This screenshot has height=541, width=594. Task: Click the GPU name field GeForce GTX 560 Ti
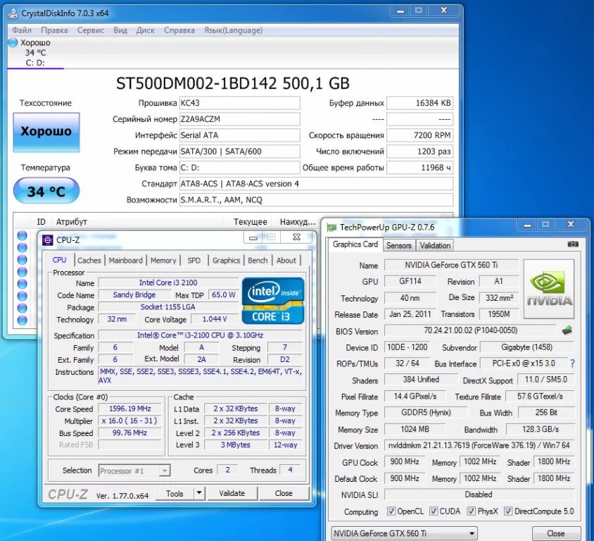(451, 265)
